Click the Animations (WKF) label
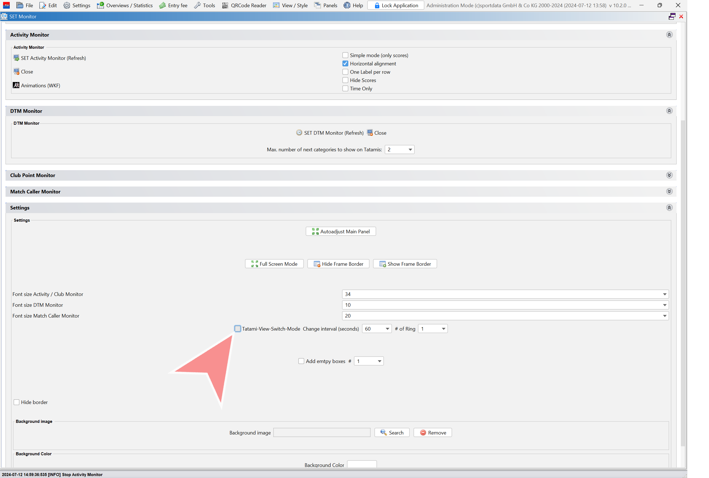Screen dimensions: 709x478 click(x=40, y=85)
